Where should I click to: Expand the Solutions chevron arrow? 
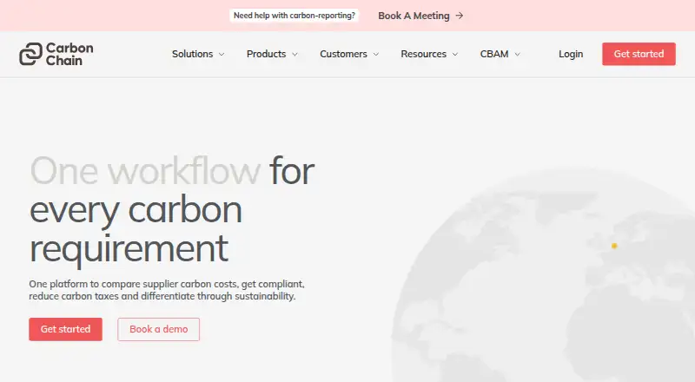222,55
